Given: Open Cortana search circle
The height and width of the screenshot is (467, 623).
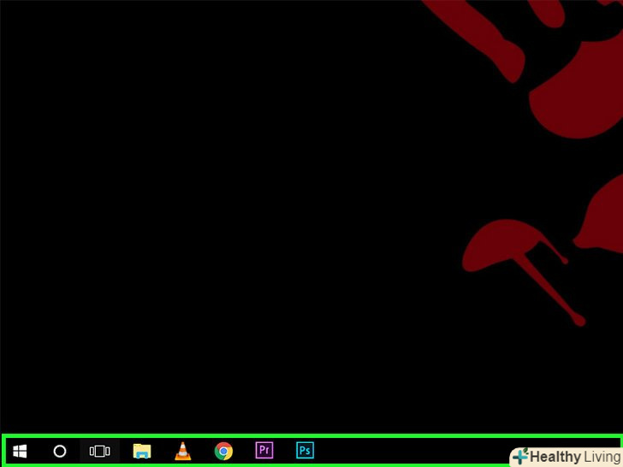Looking at the screenshot, I should point(60,451).
